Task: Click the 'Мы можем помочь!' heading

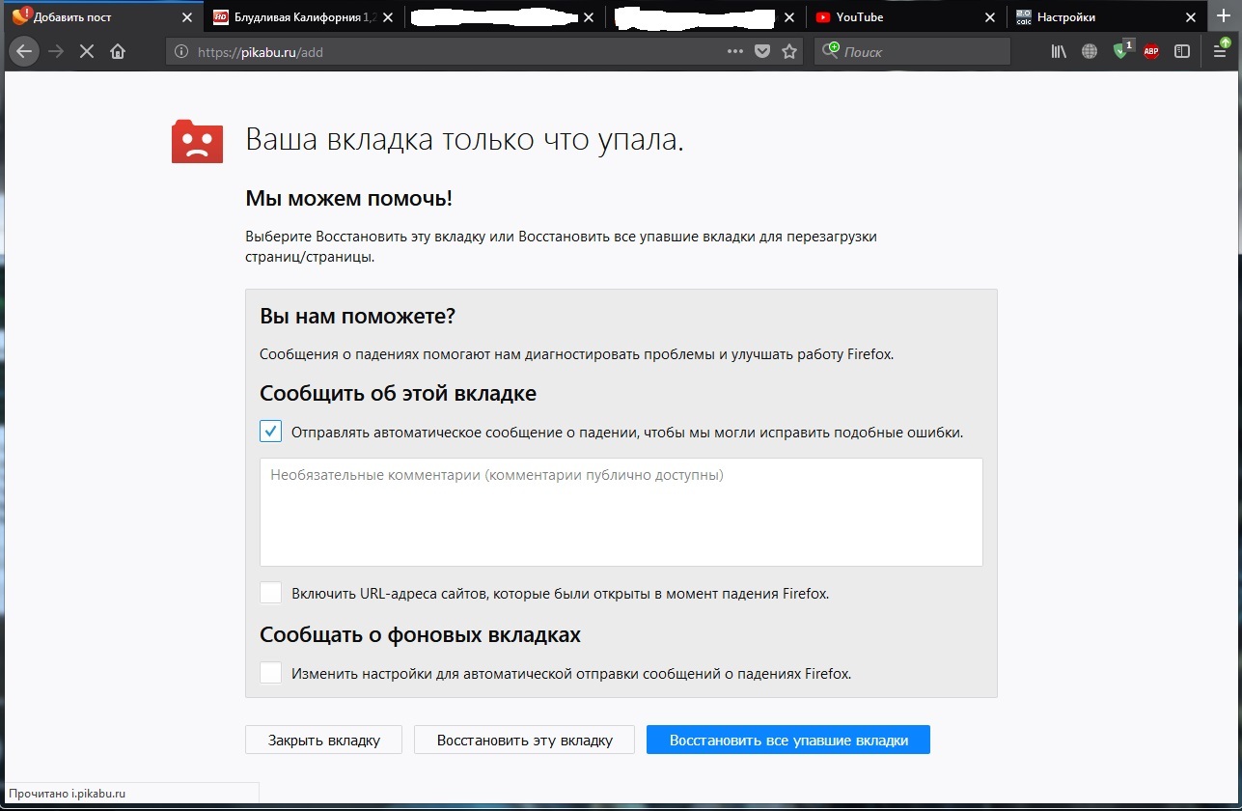Action: coord(348,199)
